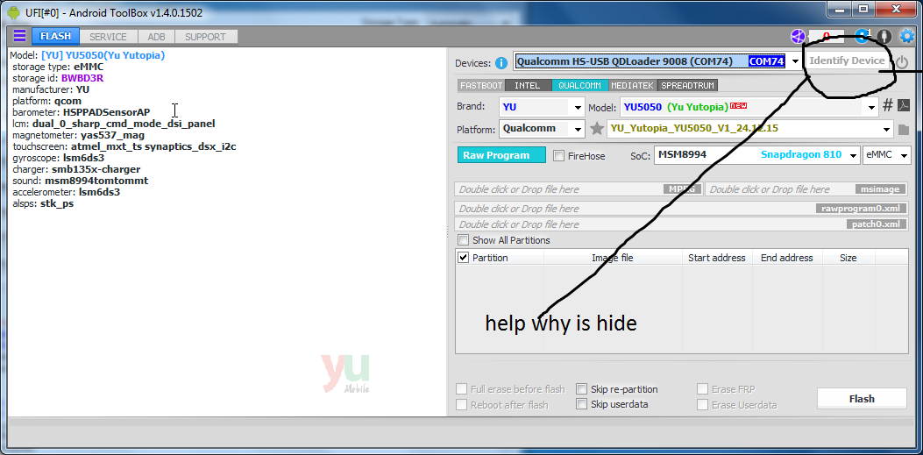
Task: Click the End address column header
Action: [x=787, y=258]
